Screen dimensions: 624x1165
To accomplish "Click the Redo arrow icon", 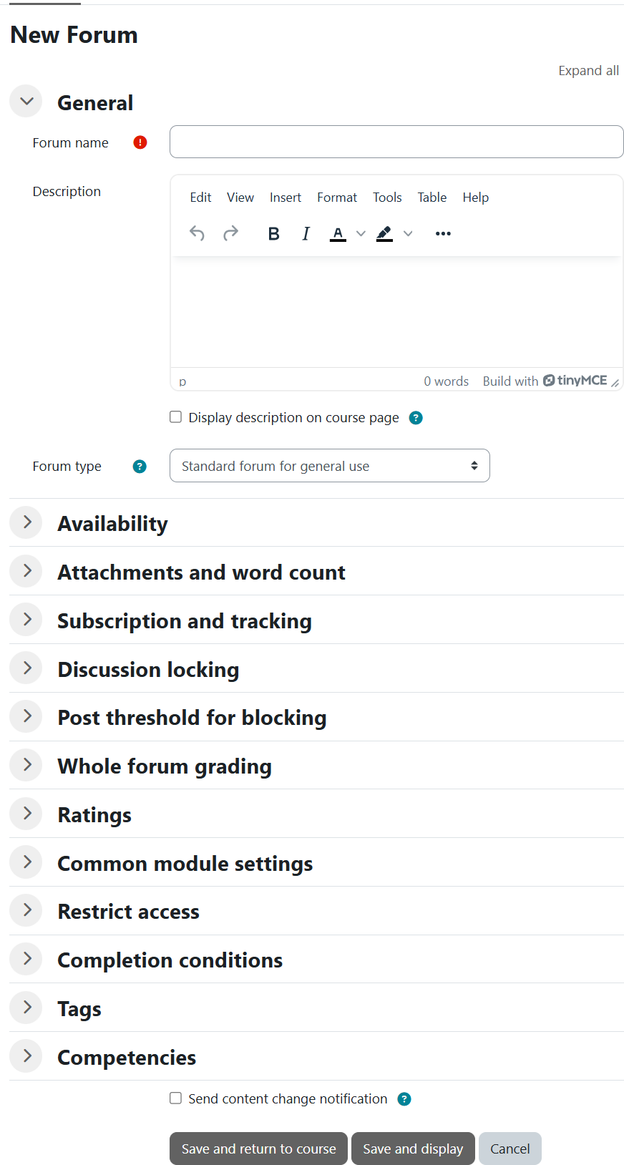I will (230, 233).
